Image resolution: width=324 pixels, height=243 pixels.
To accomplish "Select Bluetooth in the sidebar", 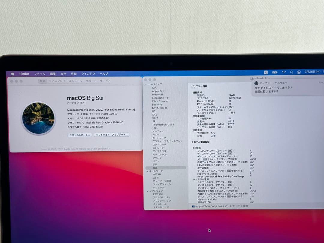I will [158, 94].
